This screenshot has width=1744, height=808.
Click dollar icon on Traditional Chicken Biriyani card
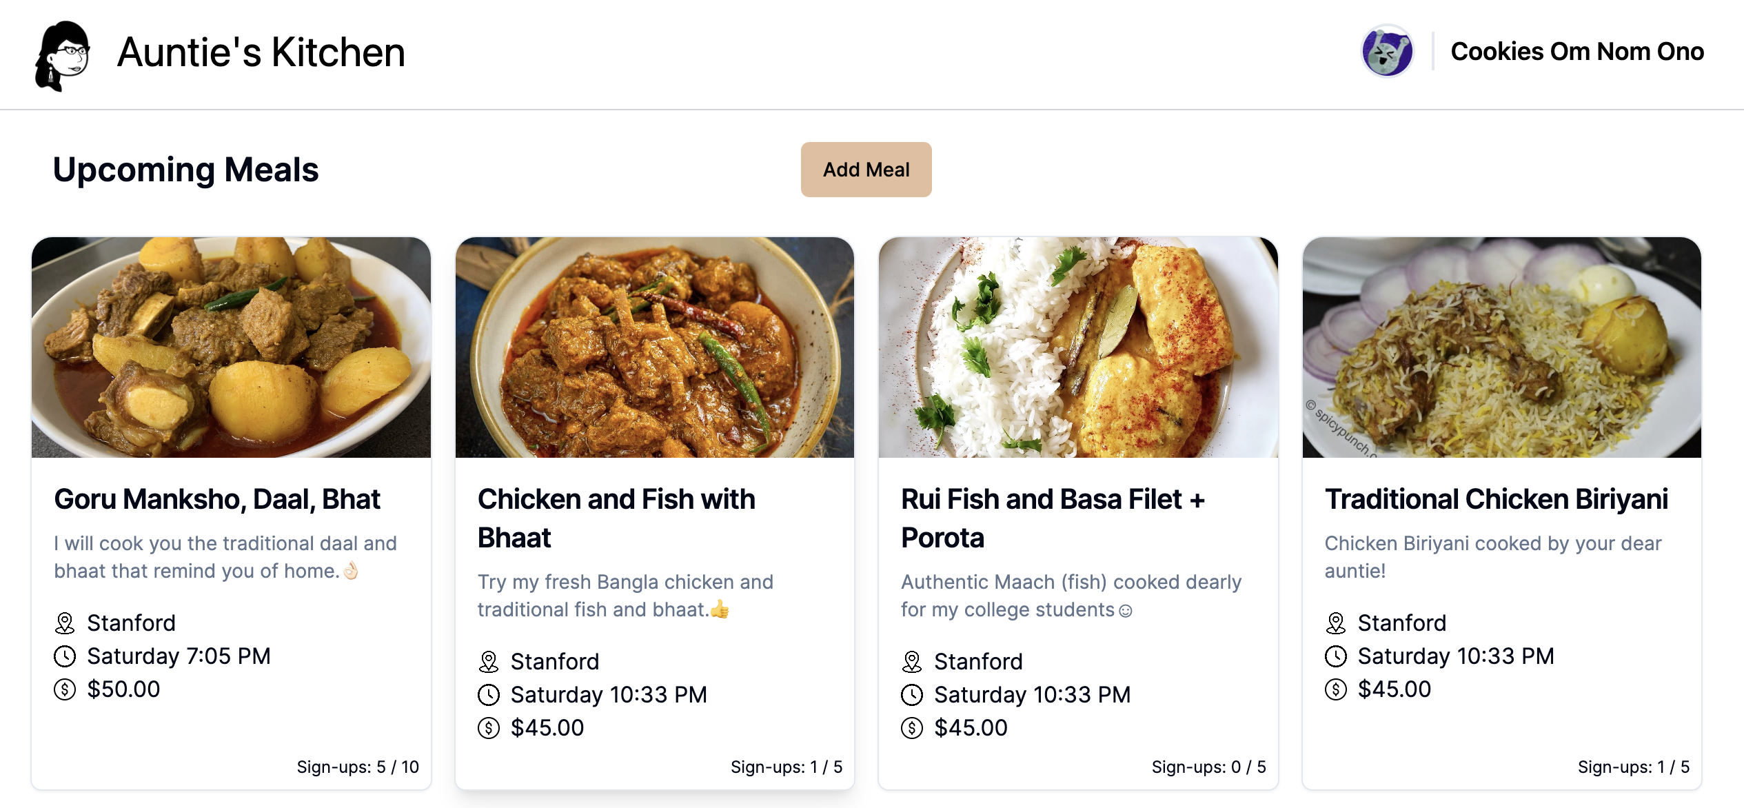(1336, 689)
